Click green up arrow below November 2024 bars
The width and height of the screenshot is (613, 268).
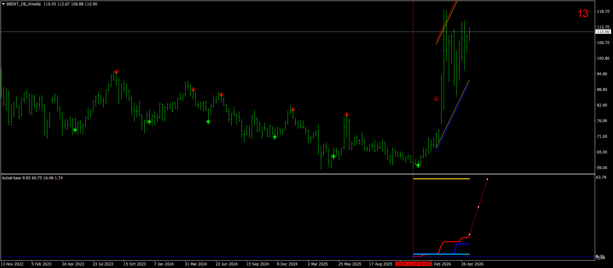(275, 137)
